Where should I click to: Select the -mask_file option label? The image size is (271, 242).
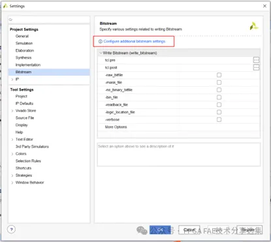pyautogui.click(x=114, y=82)
